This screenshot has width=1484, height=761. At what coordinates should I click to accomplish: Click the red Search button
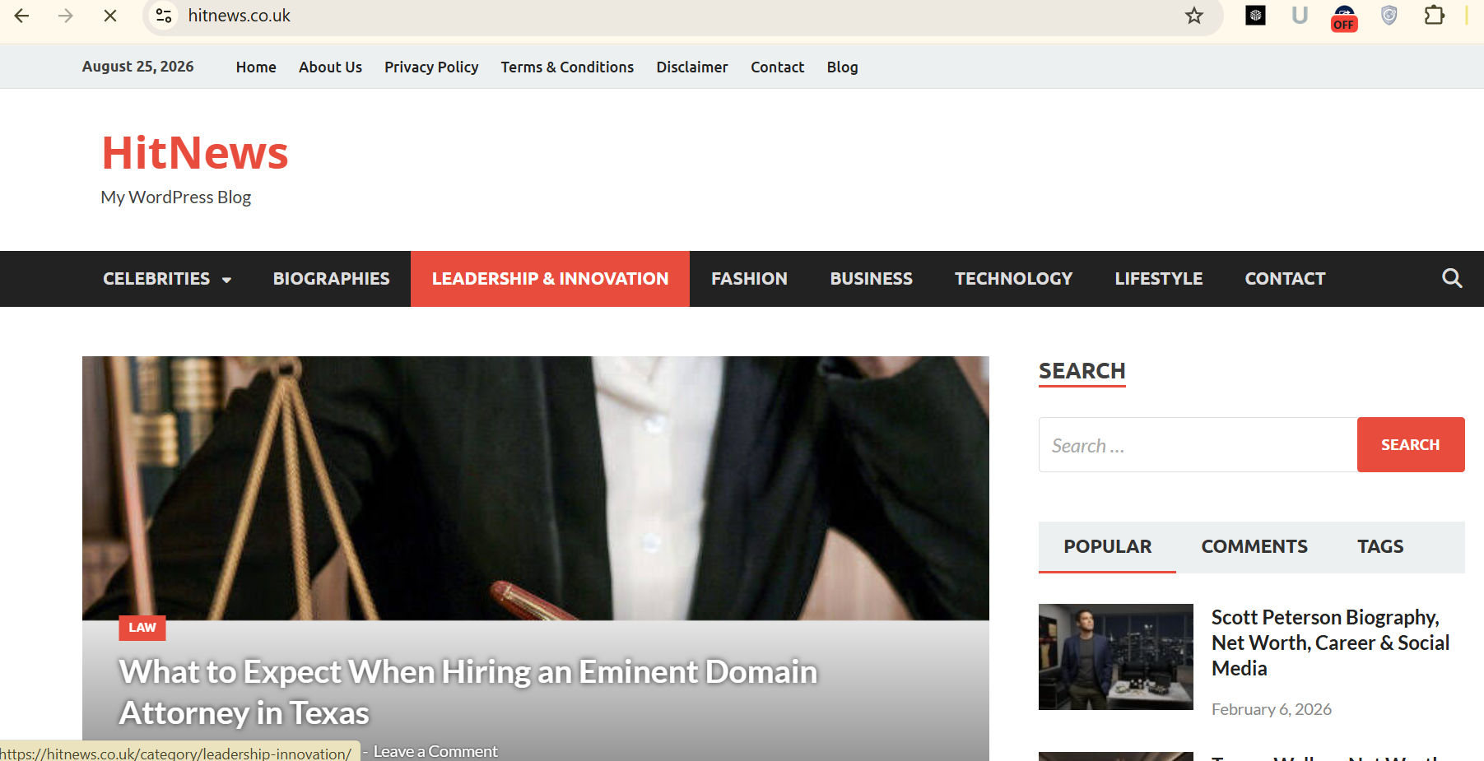point(1410,445)
